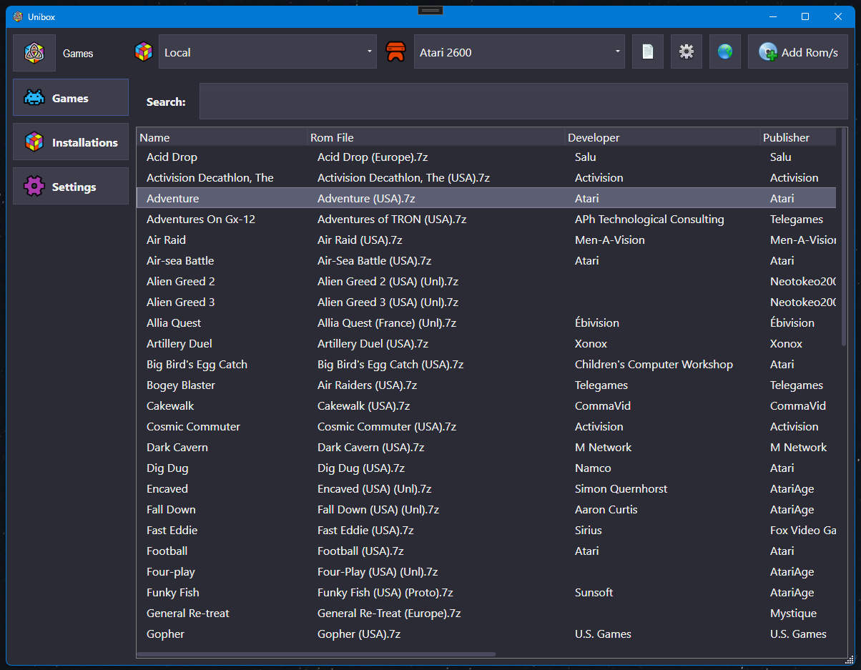Click the Sunsoft developer cell
The image size is (861, 670).
[x=594, y=592]
